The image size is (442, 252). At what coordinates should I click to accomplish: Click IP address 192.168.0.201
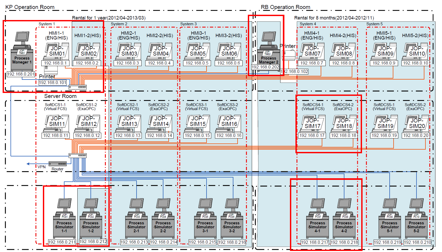pos(21,74)
